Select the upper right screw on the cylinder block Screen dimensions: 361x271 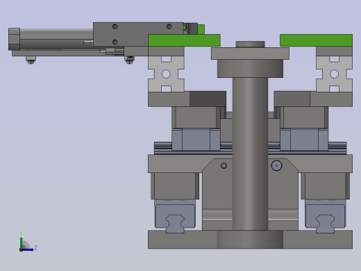(169, 26)
